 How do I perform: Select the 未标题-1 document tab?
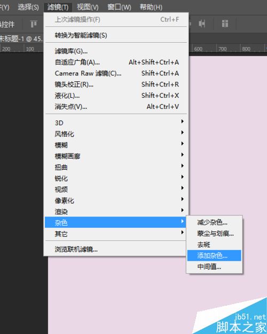coord(21,38)
